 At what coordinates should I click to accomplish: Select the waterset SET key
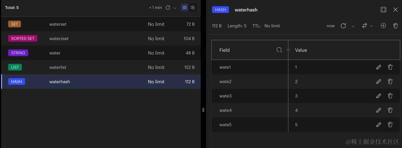[100, 24]
